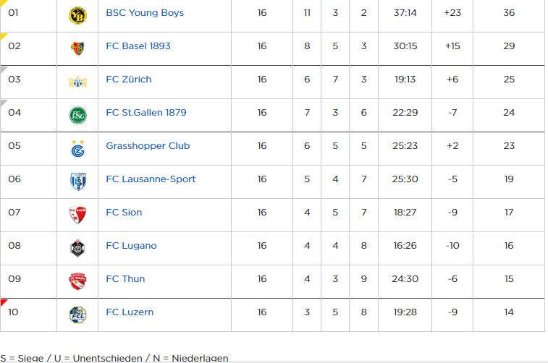Open the FC Thun team link
Screen dimensions: 548x363
125,279
